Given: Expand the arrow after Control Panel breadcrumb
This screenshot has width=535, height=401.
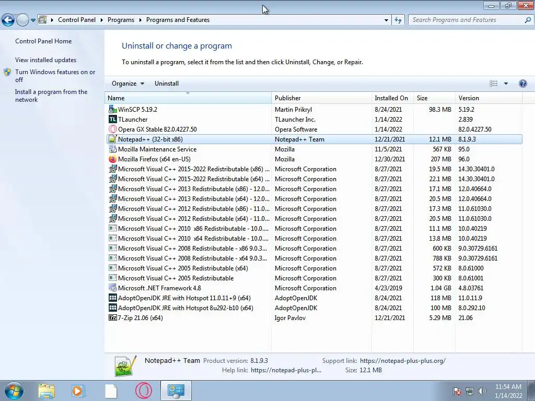Looking at the screenshot, I should (102, 20).
